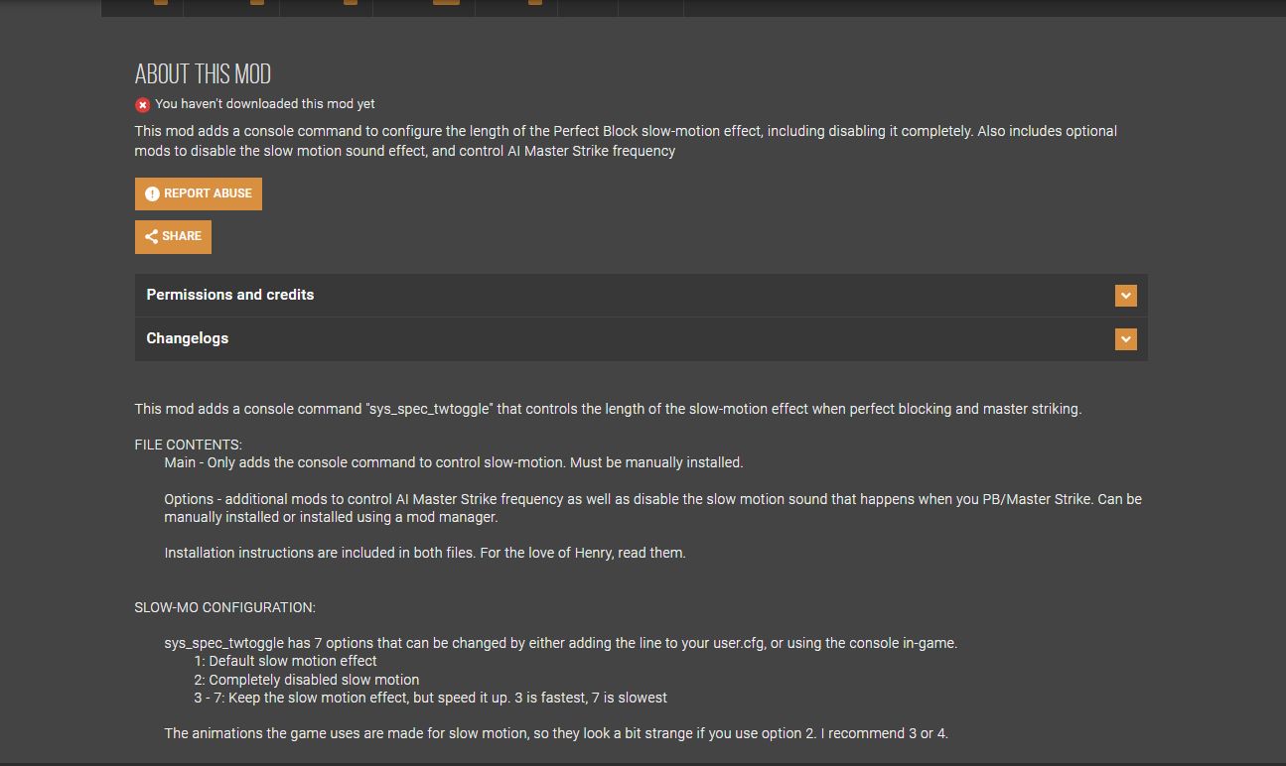1286x766 pixels.
Task: Click the "2: Completely disabled slow motion" line
Action: point(307,680)
